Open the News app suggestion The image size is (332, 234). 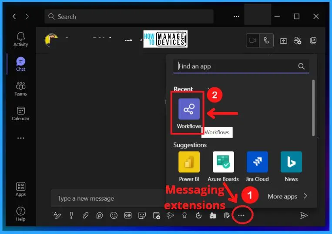click(x=291, y=166)
